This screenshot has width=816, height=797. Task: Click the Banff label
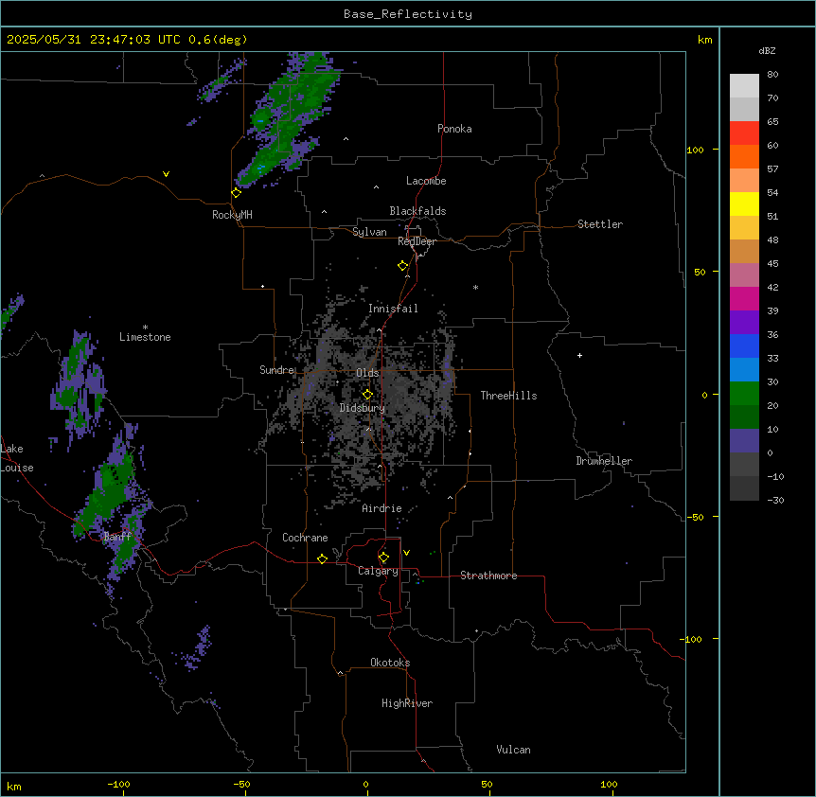tap(117, 537)
